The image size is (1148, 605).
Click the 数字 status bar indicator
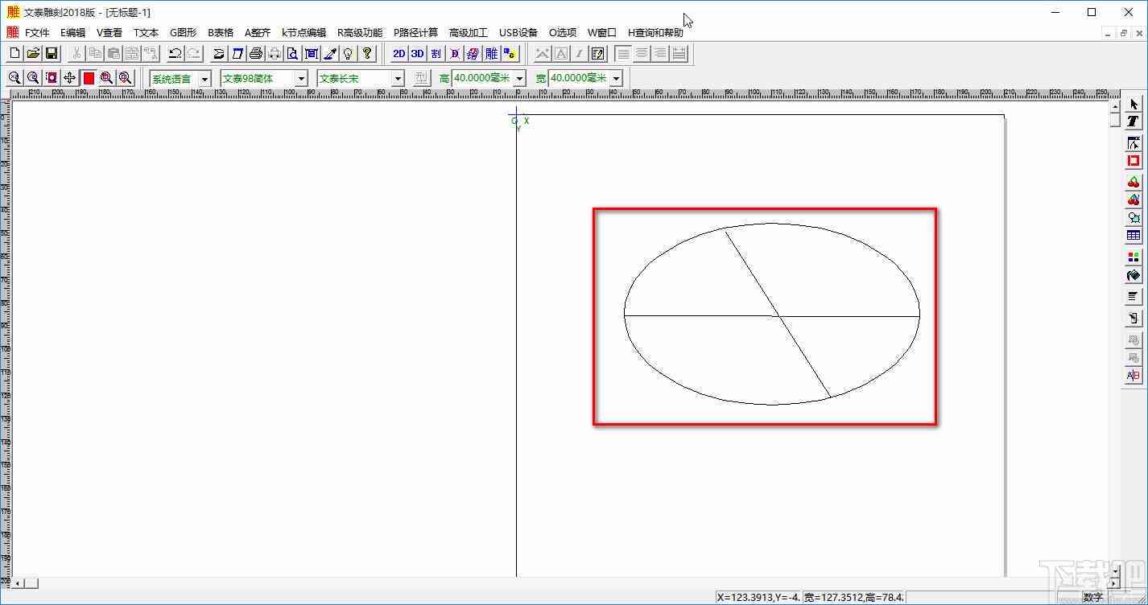[1093, 598]
